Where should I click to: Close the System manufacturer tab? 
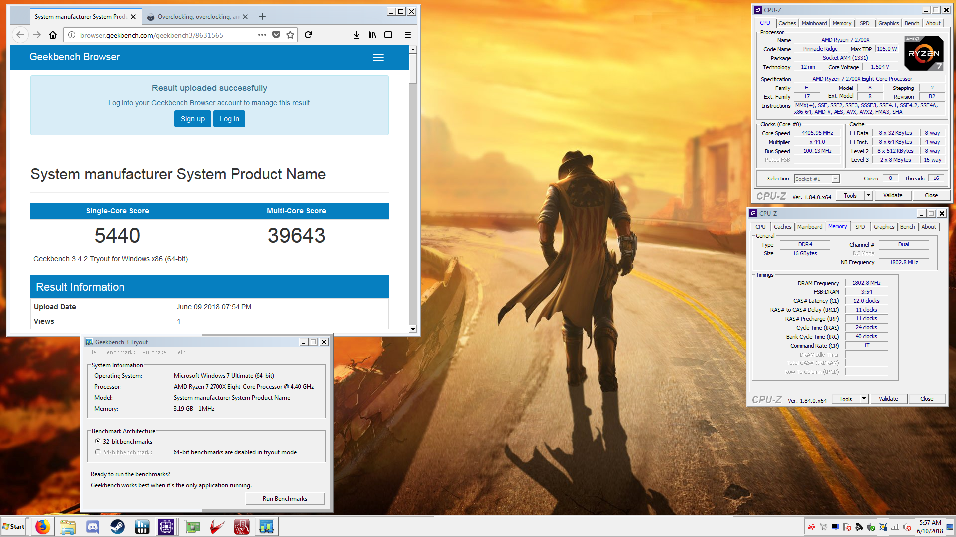pos(133,17)
